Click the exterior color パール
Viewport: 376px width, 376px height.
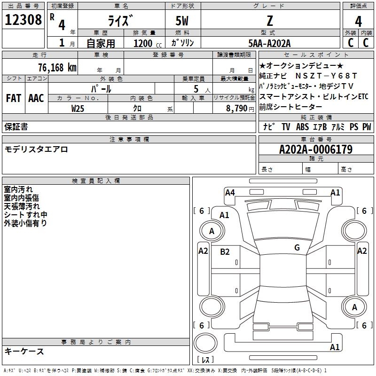click(101, 89)
